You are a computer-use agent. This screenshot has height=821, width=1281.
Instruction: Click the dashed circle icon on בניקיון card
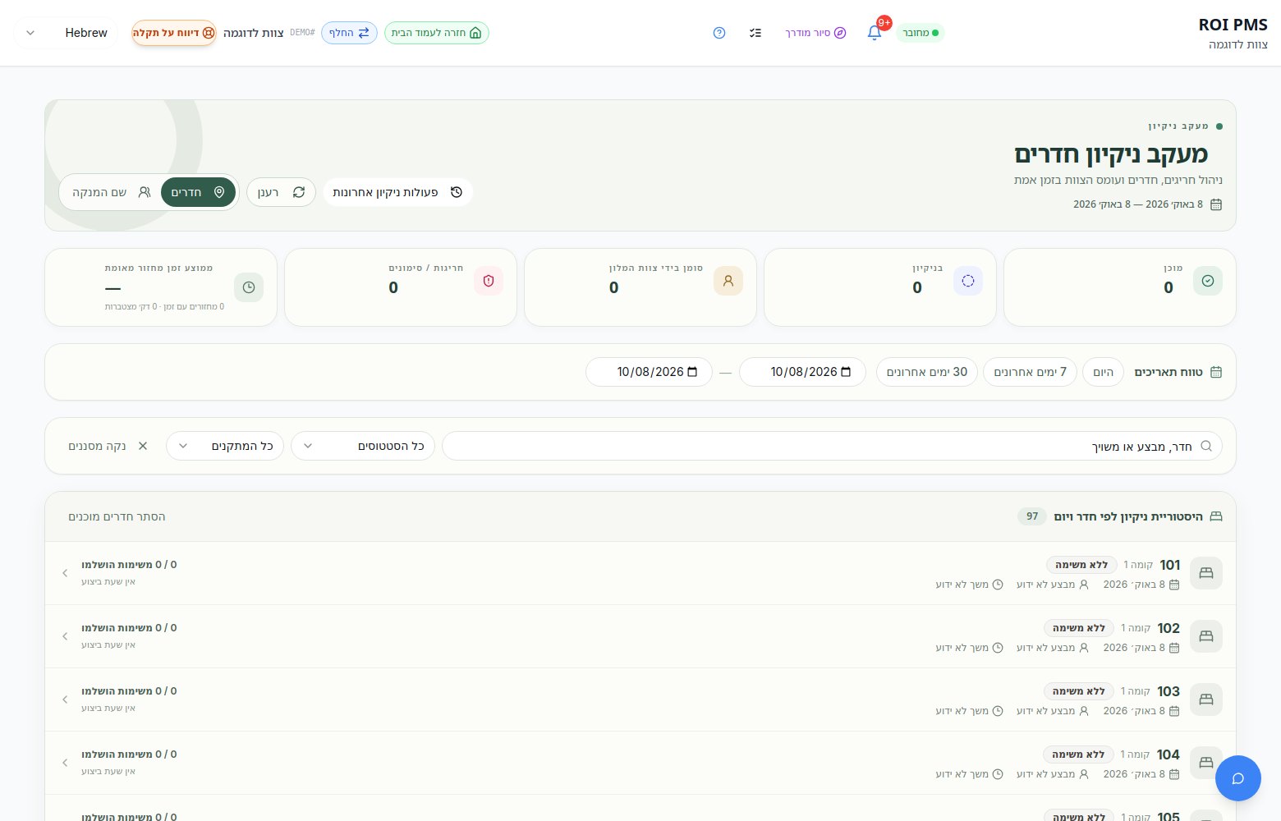point(968,281)
